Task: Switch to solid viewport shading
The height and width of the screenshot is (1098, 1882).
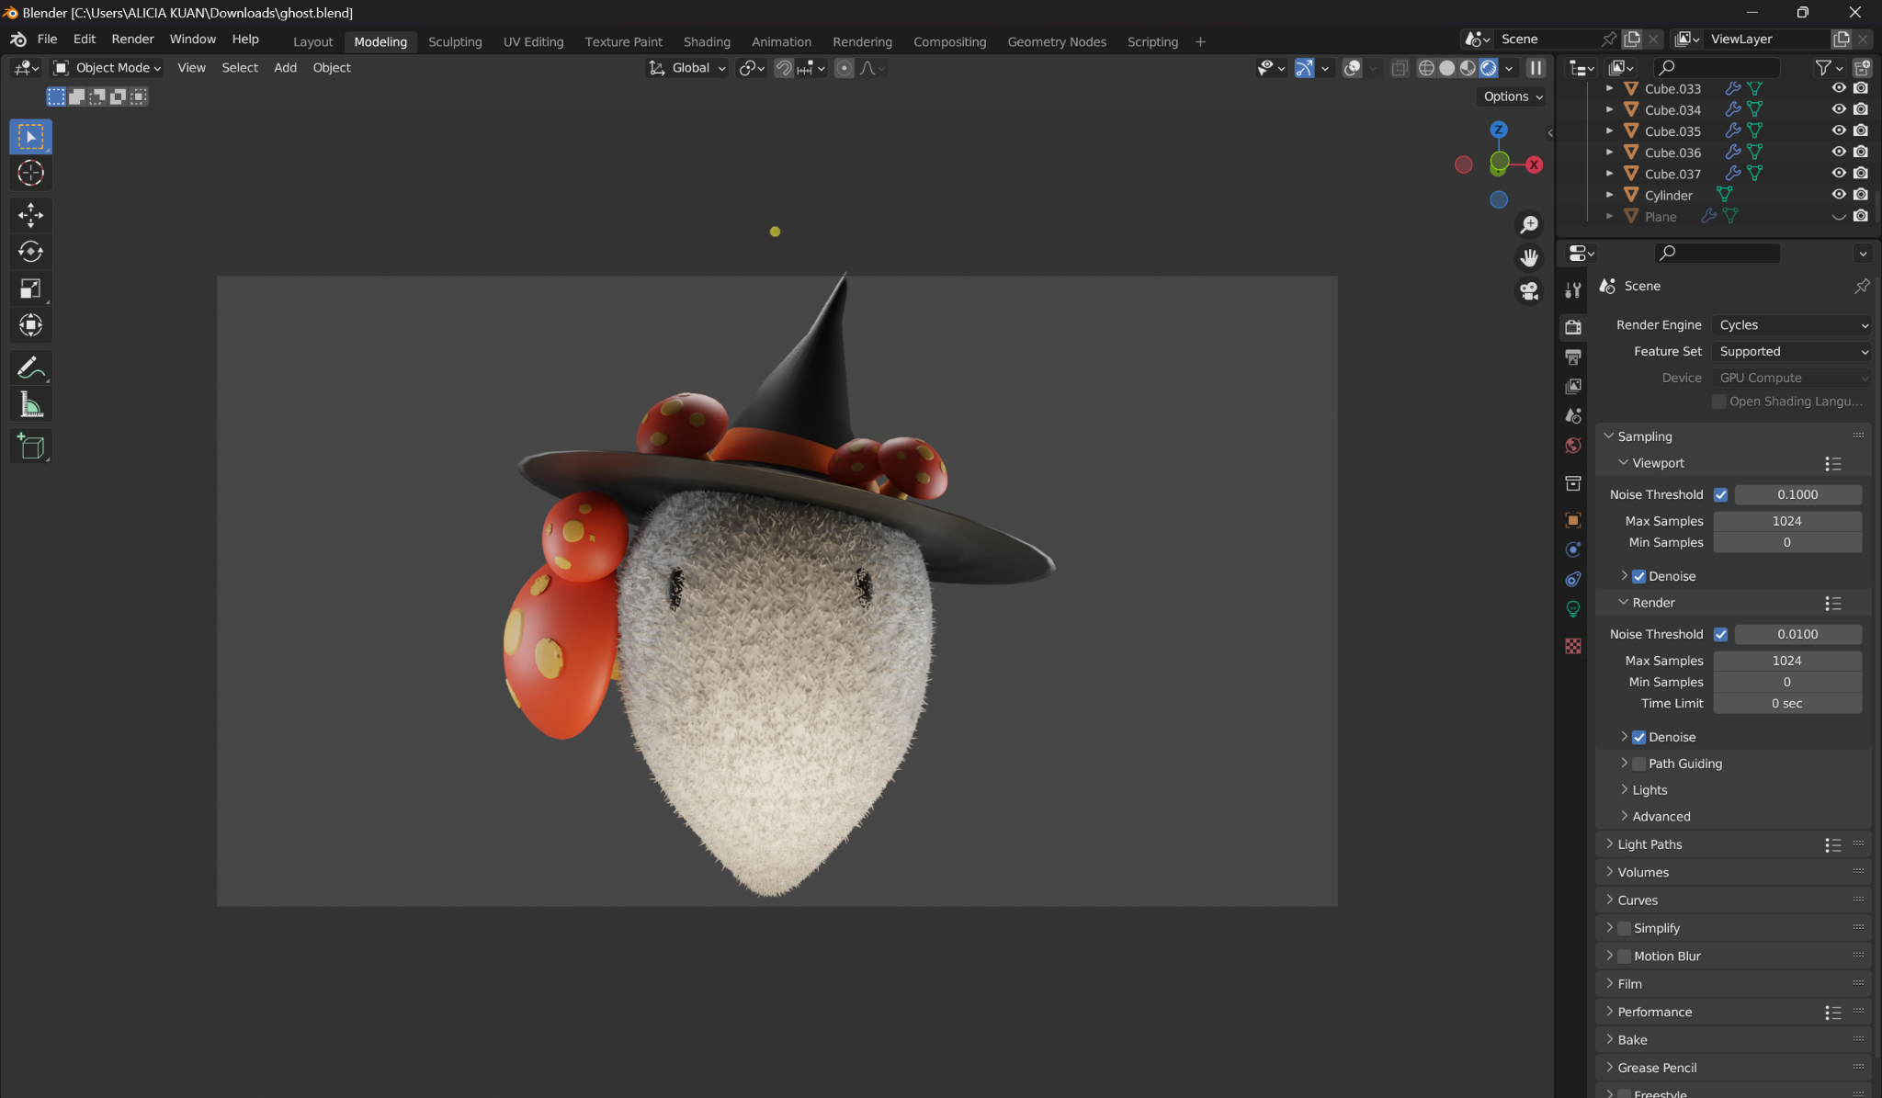Action: point(1447,68)
